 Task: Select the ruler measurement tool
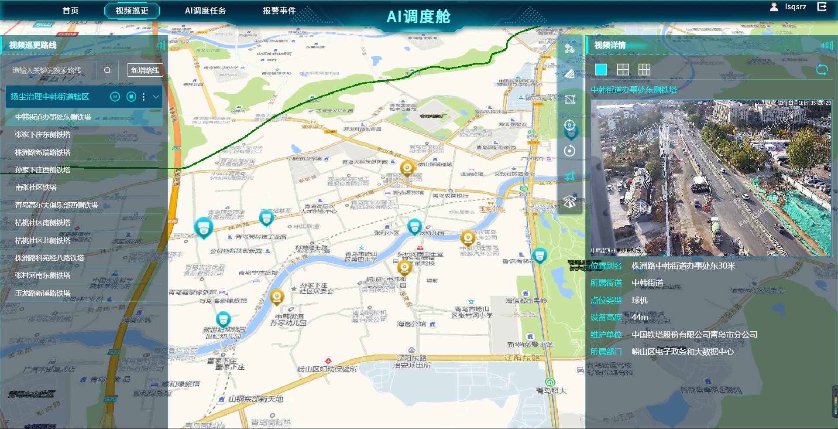click(570, 74)
